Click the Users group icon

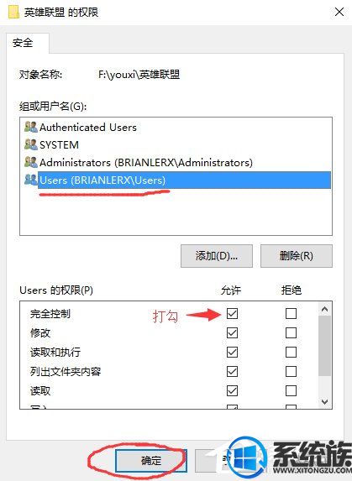pyautogui.click(x=31, y=180)
